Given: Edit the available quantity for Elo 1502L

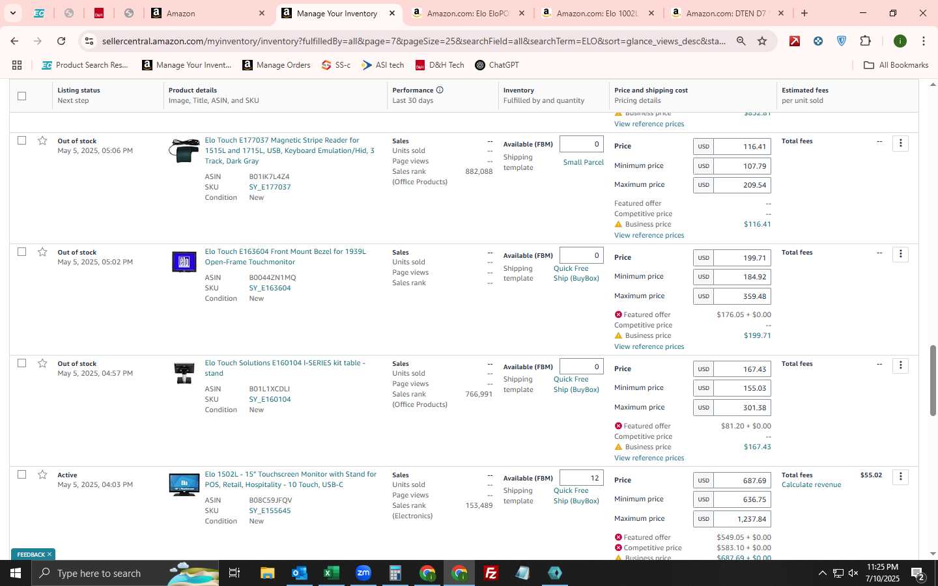Looking at the screenshot, I should pyautogui.click(x=581, y=478).
